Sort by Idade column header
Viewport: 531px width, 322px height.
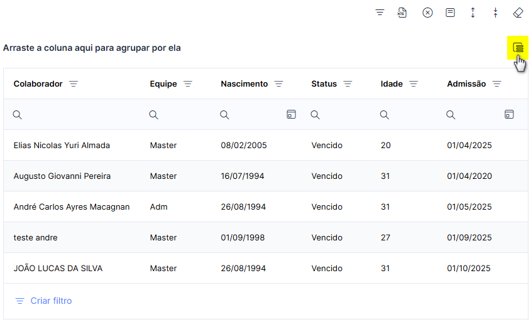391,84
